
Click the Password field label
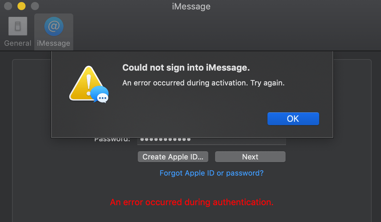(112, 140)
